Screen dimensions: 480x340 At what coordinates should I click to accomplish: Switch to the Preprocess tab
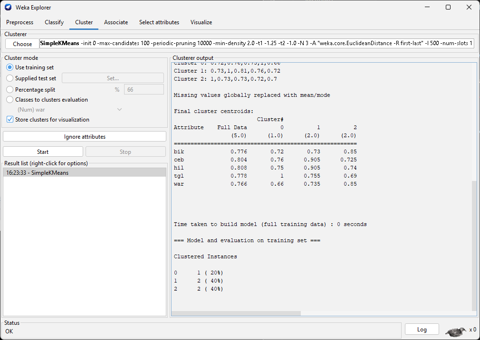click(20, 22)
